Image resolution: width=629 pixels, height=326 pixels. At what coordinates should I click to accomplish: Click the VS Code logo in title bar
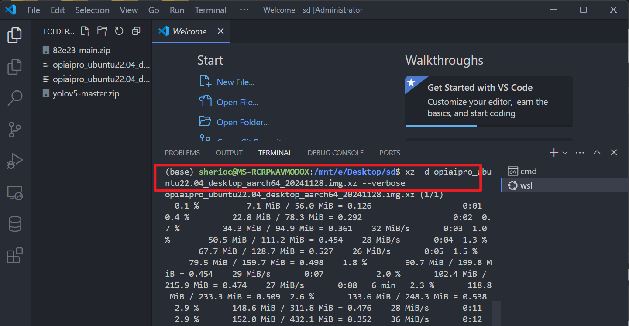10,10
